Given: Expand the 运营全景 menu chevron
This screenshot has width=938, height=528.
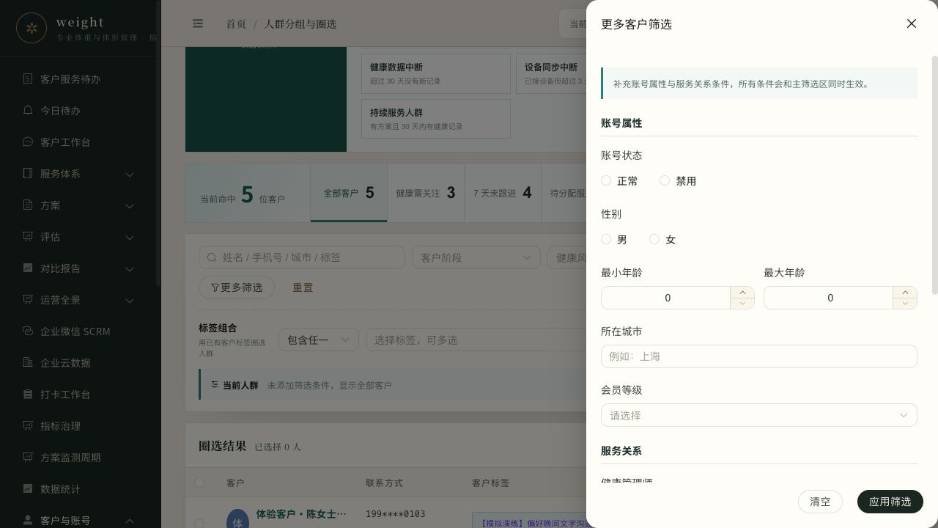Looking at the screenshot, I should click(130, 300).
